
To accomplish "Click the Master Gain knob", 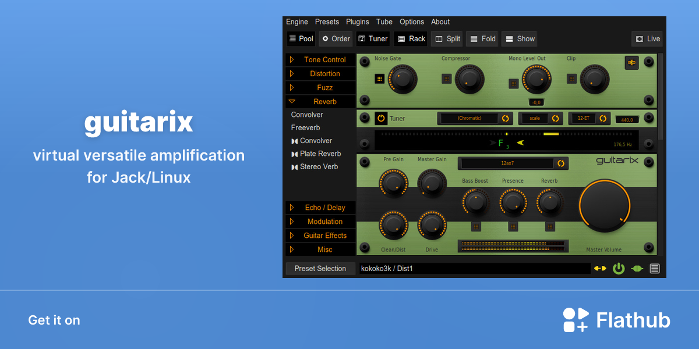I will point(432,182).
